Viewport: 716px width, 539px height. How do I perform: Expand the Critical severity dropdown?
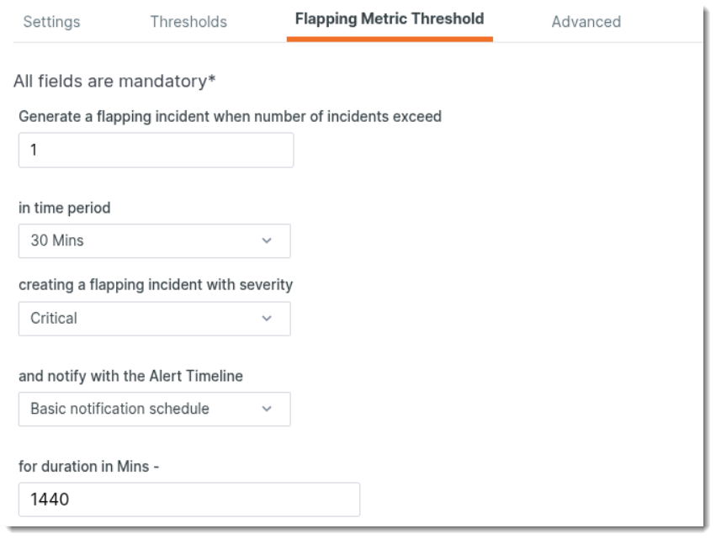coord(154,319)
